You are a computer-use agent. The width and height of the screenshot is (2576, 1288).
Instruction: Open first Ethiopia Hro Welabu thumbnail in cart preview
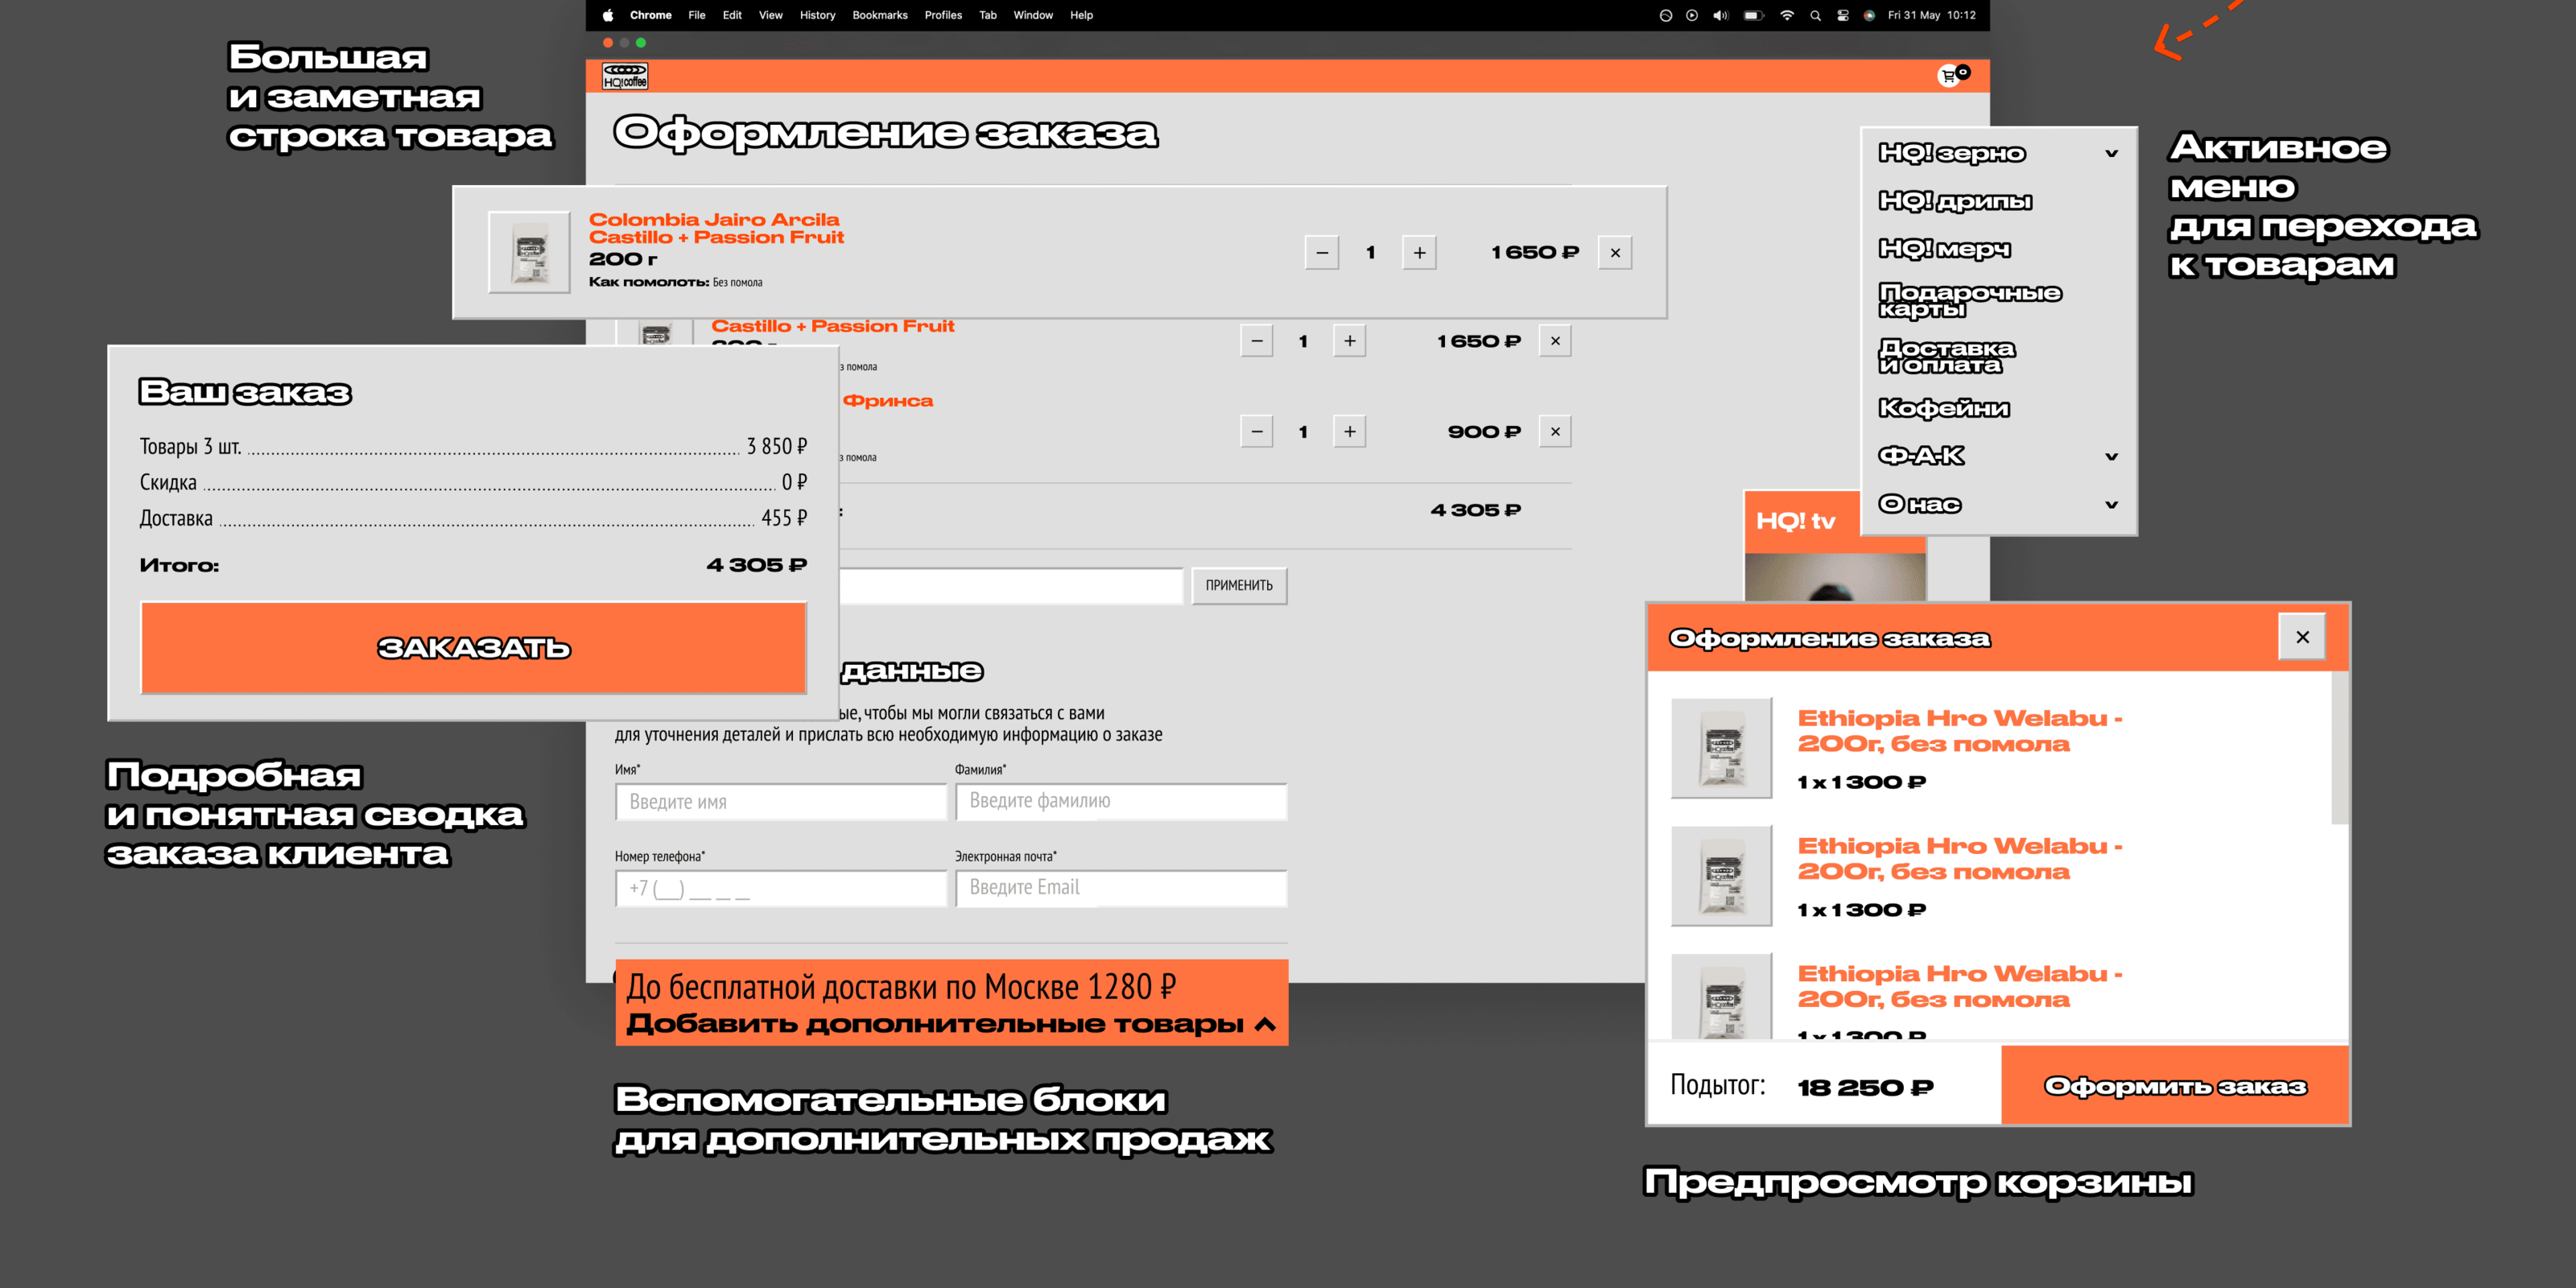(x=1721, y=748)
